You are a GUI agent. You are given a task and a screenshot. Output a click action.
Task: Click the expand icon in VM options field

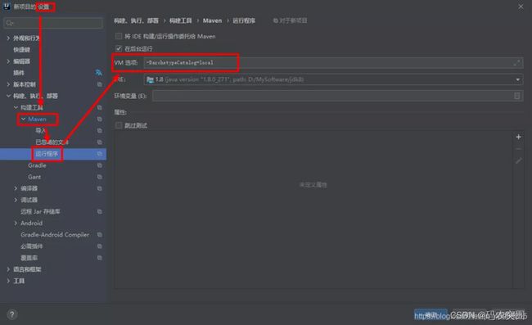pyautogui.click(x=516, y=63)
